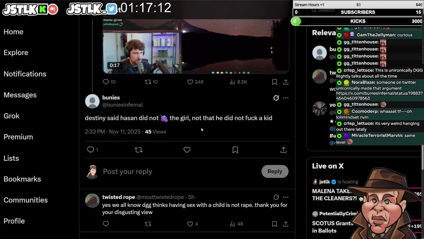Click the reply author's avatar beside reply box
The image size is (424, 239).
(92, 172)
